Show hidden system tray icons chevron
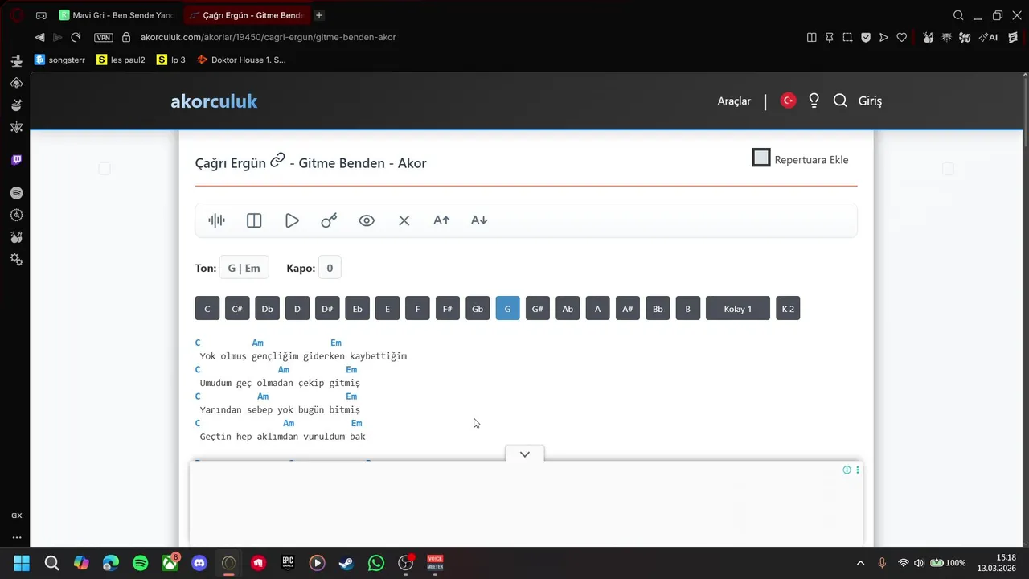The width and height of the screenshot is (1029, 579). [x=860, y=563]
